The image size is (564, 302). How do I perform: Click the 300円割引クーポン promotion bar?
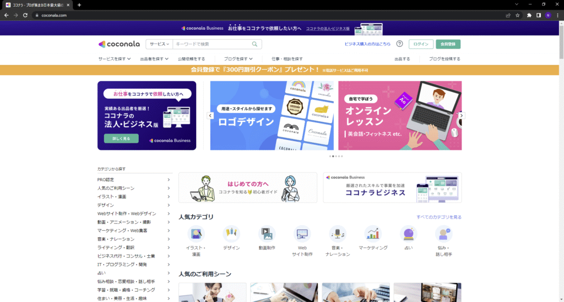(279, 70)
